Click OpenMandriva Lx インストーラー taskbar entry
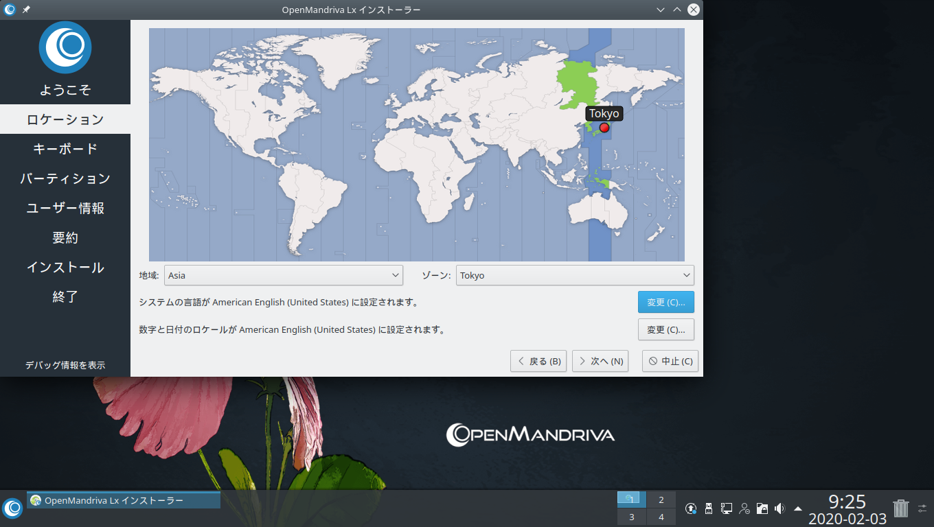The width and height of the screenshot is (934, 527). [x=124, y=500]
